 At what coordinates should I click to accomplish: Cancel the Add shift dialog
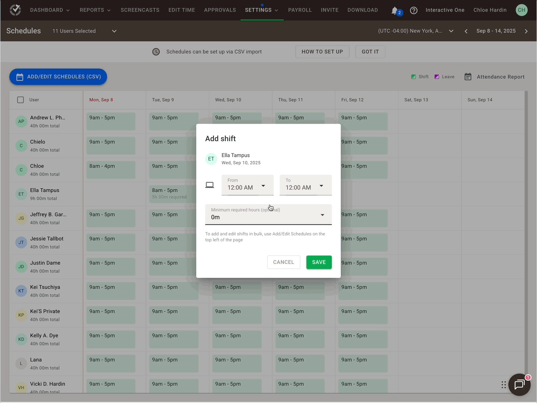[284, 262]
